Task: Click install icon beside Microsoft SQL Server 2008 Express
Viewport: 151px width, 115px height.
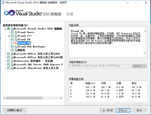Action: click(12, 64)
